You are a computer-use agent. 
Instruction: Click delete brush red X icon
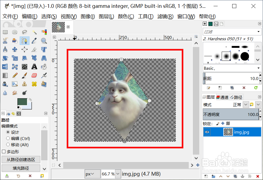point(244,88)
